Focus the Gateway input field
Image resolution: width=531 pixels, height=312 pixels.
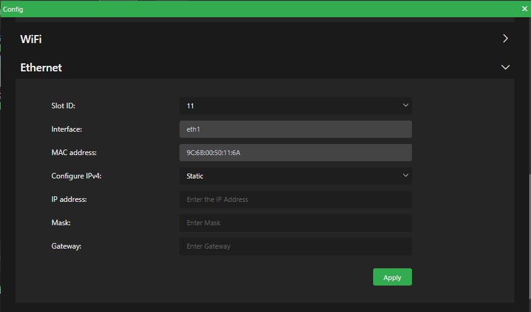pyautogui.click(x=295, y=246)
